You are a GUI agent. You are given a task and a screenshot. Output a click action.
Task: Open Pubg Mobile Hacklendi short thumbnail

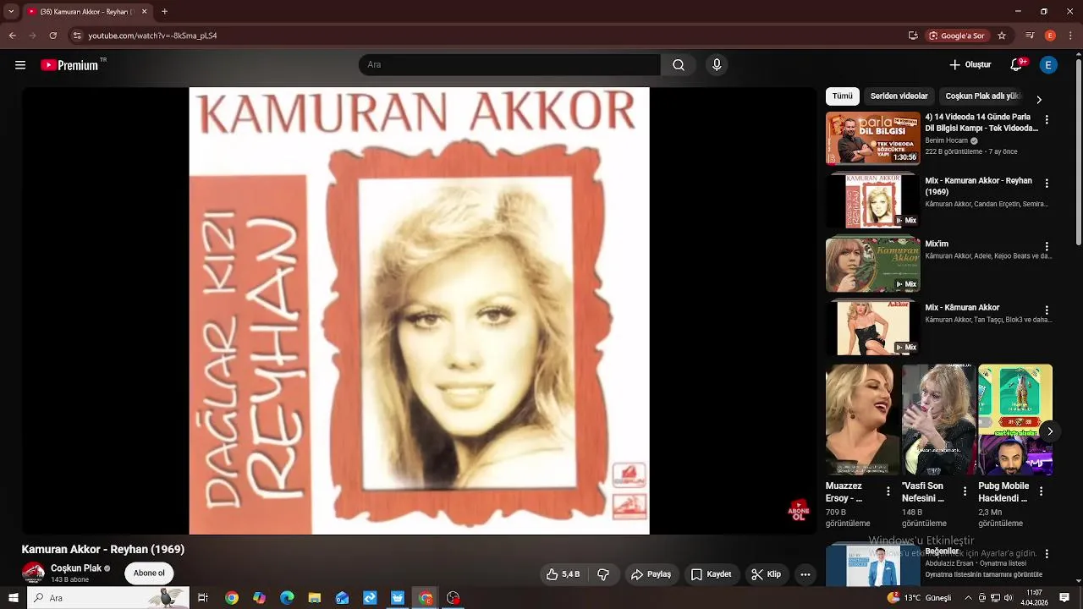coord(1015,420)
